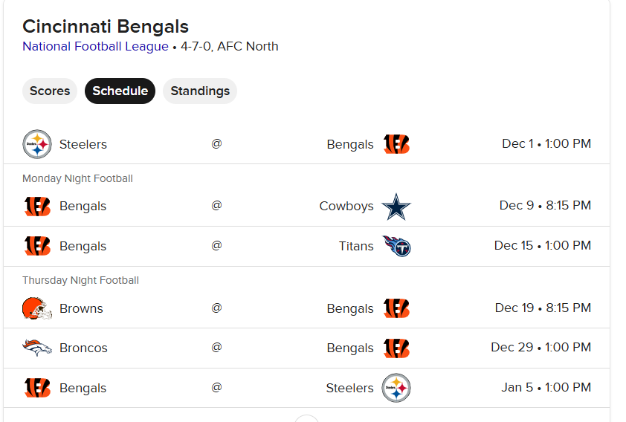The image size is (626, 422).
Task: Open the Dec 19 8:15 PM Browns game
Action: pos(306,308)
